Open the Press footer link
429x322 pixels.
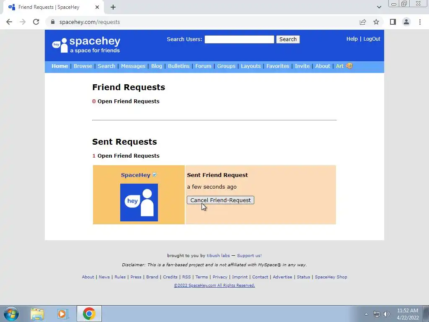136,277
